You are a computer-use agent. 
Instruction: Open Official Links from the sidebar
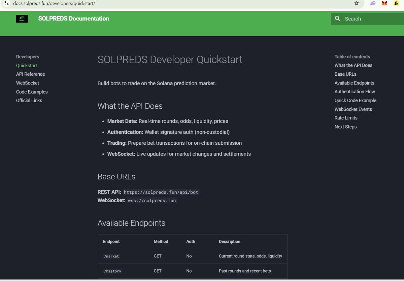tap(29, 100)
